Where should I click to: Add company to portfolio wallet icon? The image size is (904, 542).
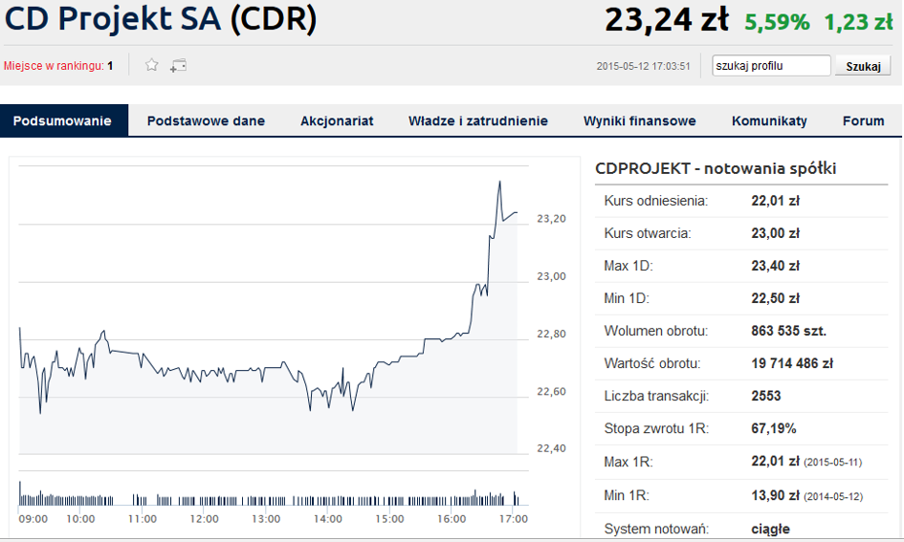click(x=178, y=66)
